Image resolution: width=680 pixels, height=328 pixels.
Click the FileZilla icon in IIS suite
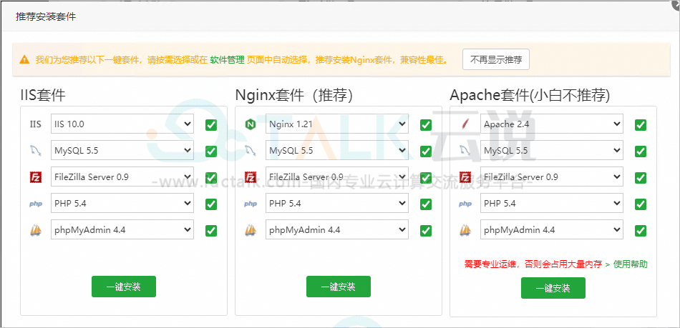pyautogui.click(x=36, y=177)
